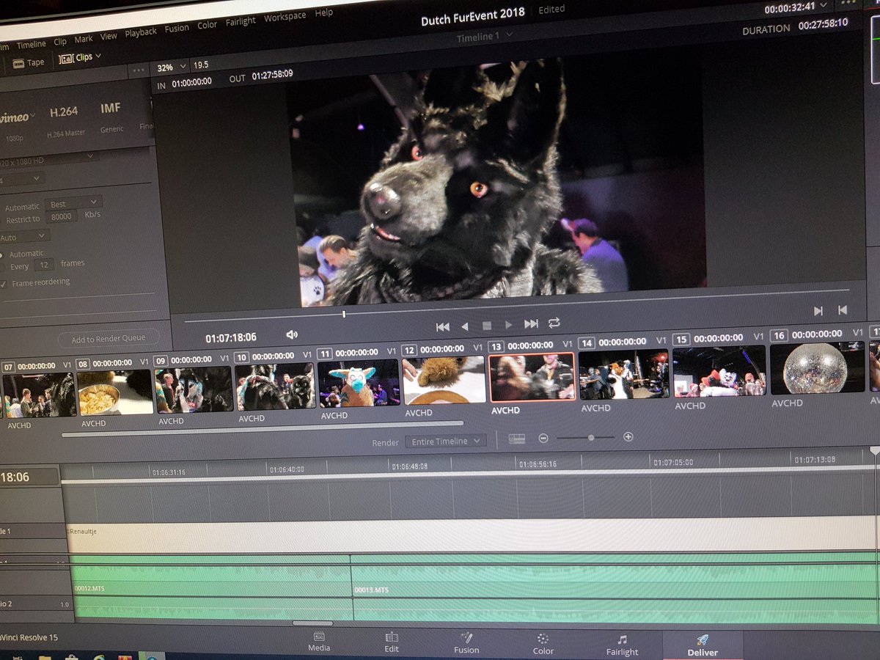
Task: Click Add to Render Queue button
Action: click(x=109, y=339)
